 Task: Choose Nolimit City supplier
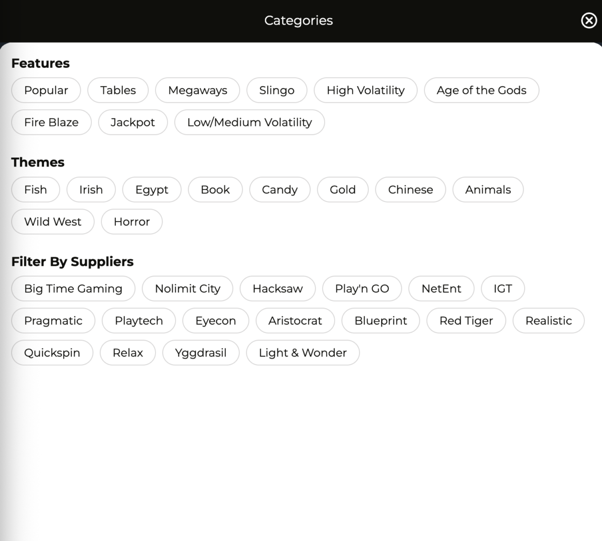187,289
